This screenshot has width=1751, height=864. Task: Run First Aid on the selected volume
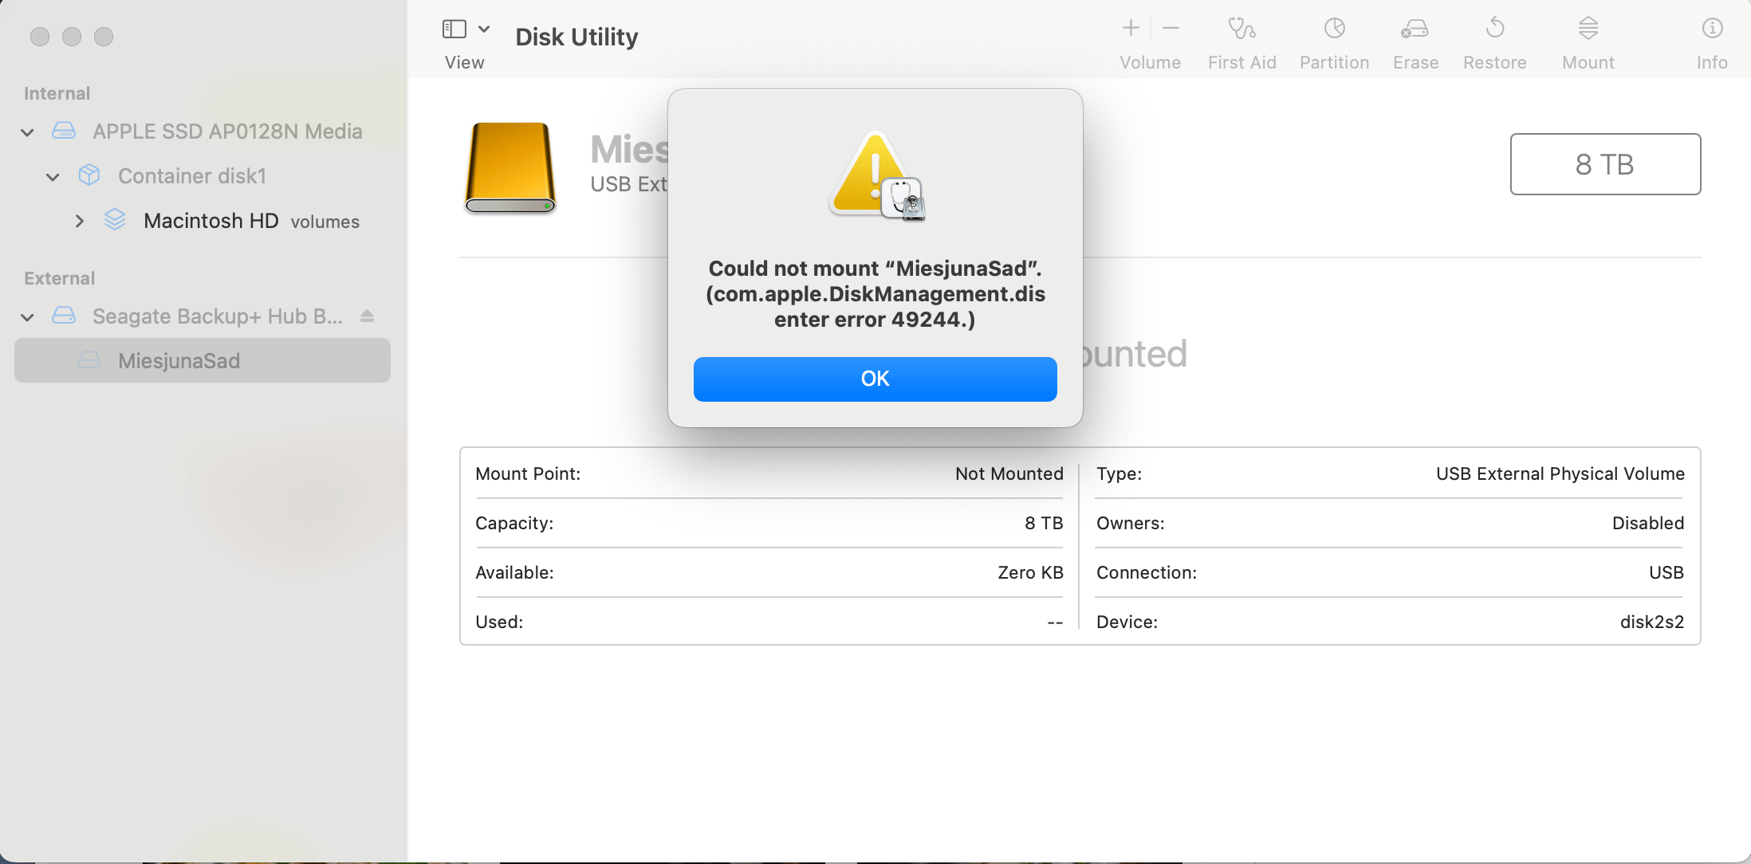pyautogui.click(x=1241, y=40)
